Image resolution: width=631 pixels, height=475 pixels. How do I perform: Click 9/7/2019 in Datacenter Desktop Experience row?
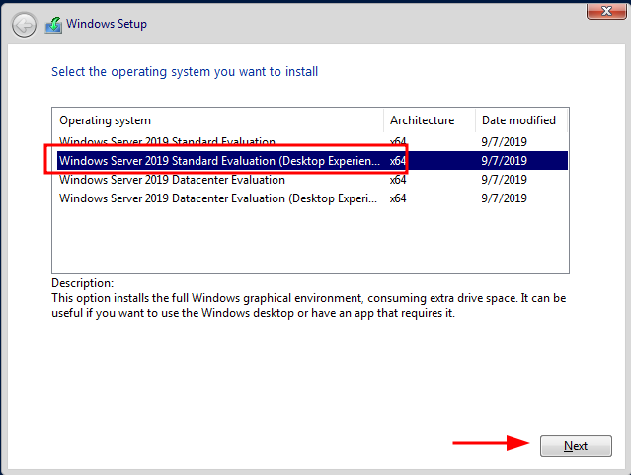(x=504, y=198)
